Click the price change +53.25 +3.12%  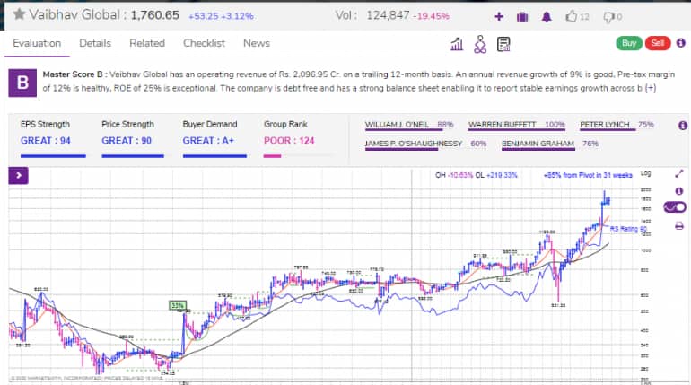pos(221,16)
